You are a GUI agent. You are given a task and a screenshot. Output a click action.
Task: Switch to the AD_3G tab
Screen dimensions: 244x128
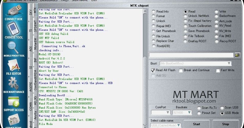pyautogui.click(x=35, y=100)
